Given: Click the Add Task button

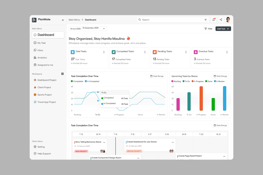Looking at the screenshot, I should click(223, 29).
